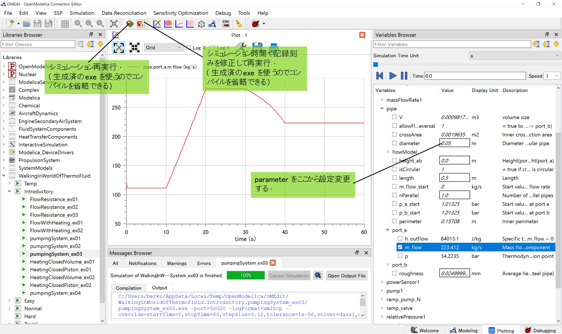Click the Re-simulate with Setup icon

141,24
